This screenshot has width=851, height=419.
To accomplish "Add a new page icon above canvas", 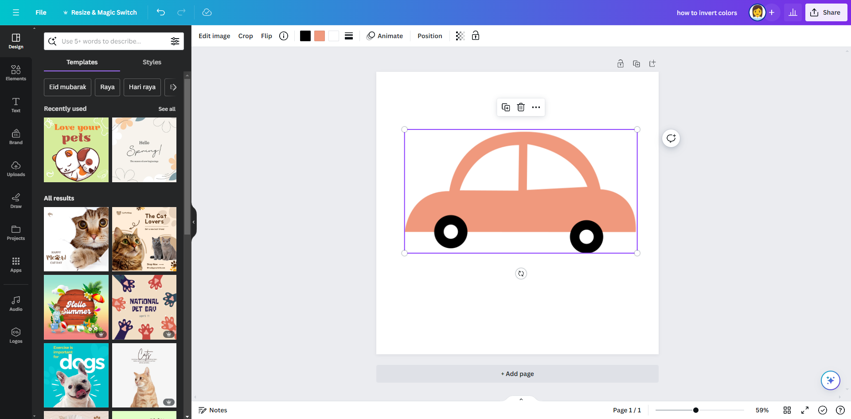I will [x=652, y=64].
